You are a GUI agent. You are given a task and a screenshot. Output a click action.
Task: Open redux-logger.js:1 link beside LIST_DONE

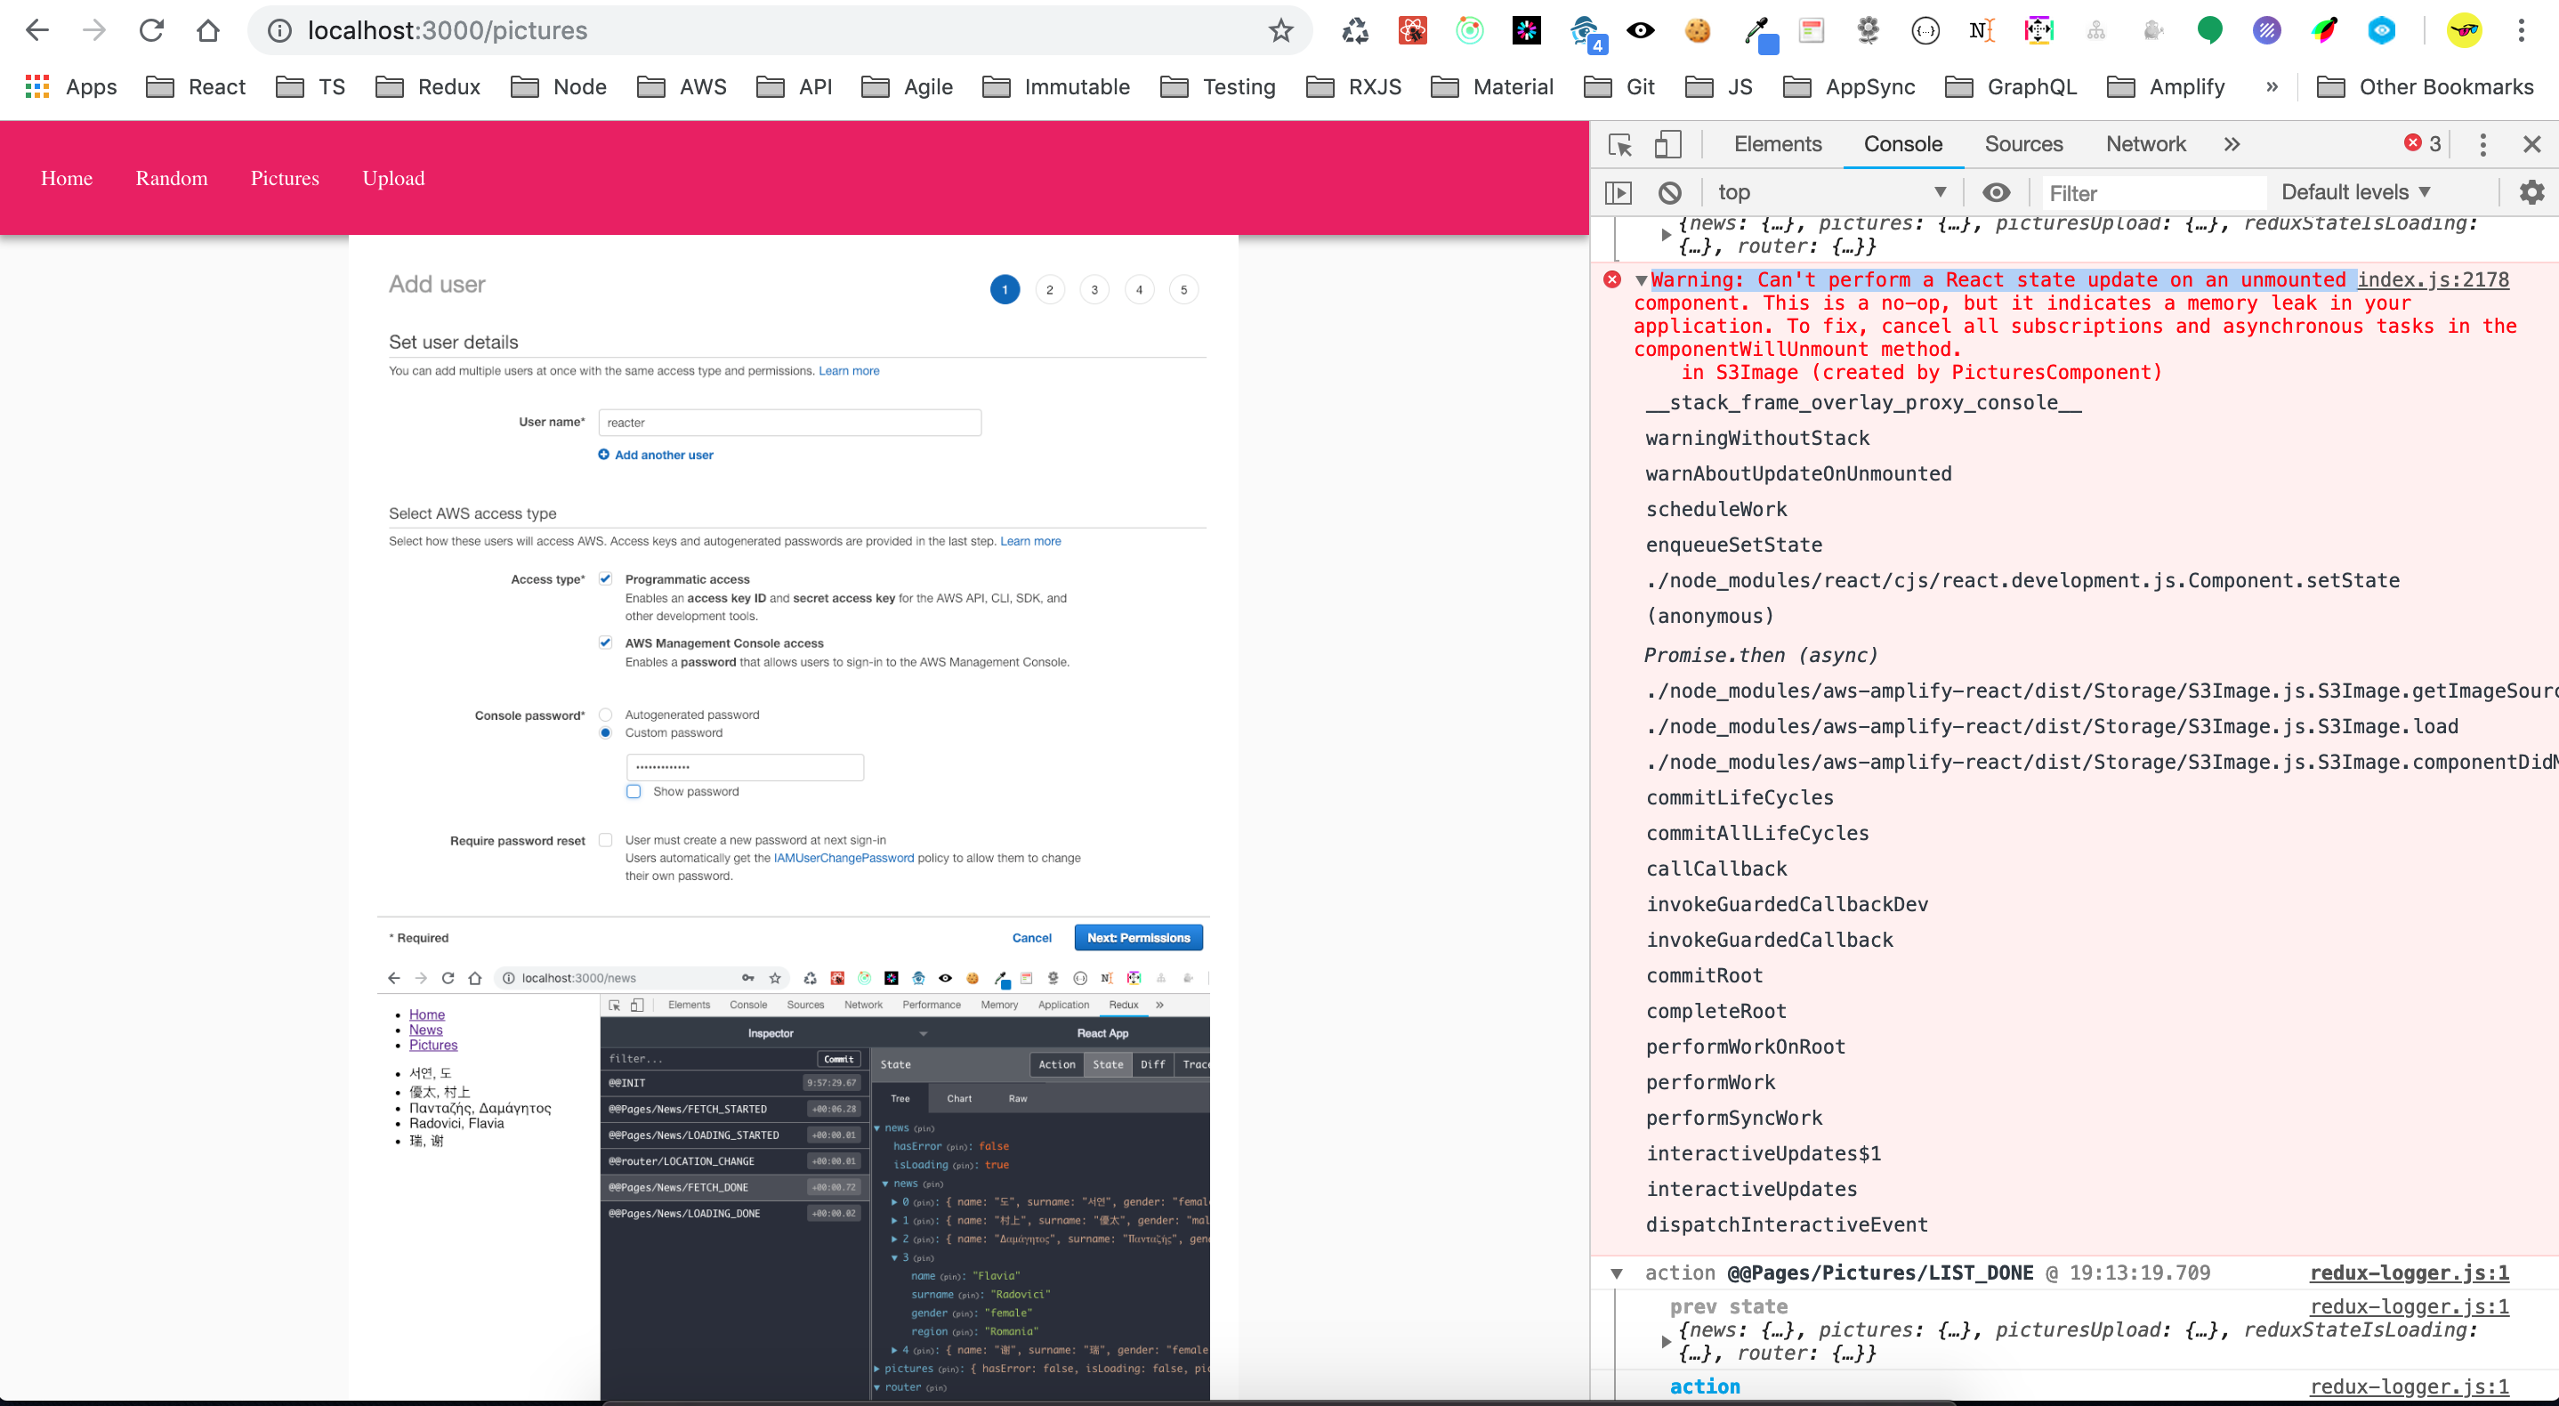point(2409,1273)
